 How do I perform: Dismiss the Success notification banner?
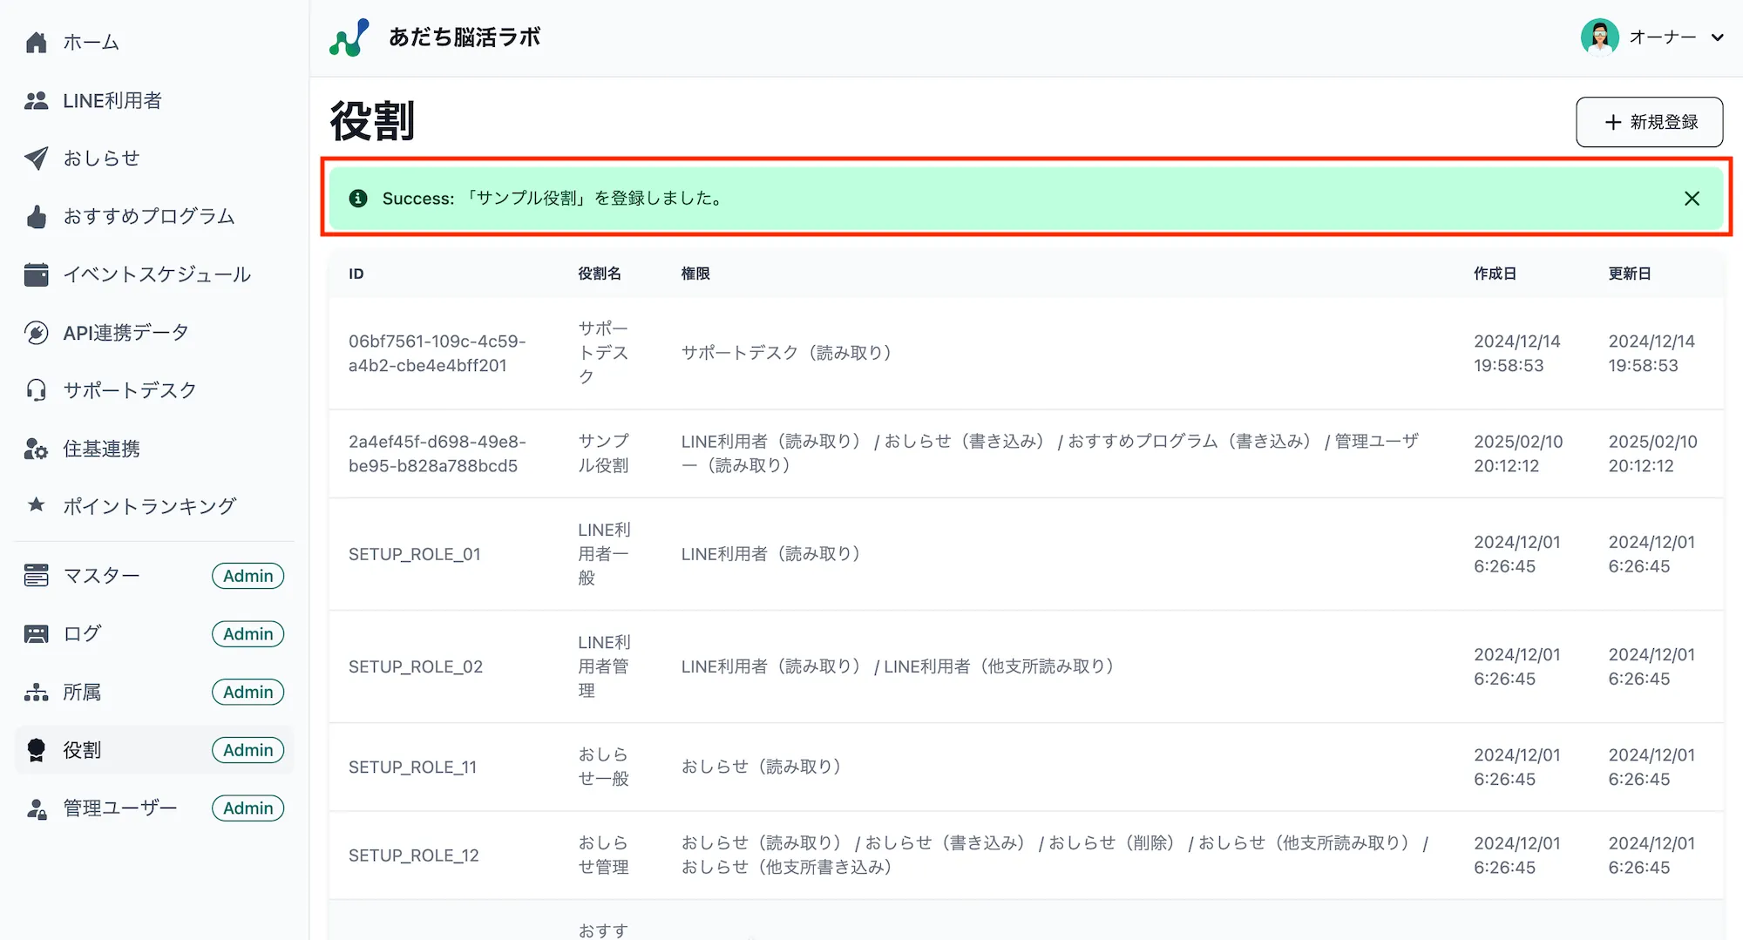click(x=1692, y=198)
